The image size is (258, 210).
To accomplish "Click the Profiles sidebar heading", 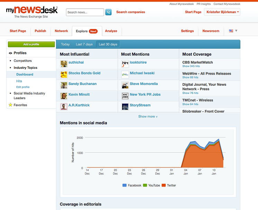I will coord(20,53).
